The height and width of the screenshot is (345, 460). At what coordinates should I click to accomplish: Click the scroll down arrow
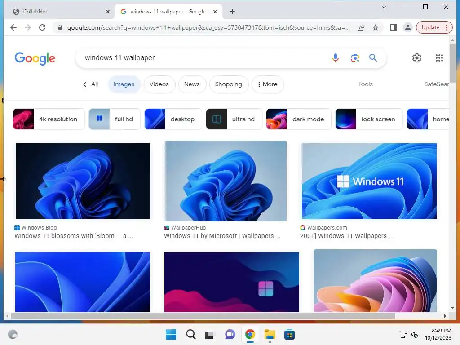[x=452, y=308]
